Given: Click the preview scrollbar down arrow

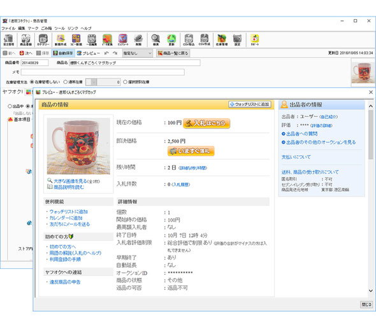Looking at the screenshot, I should coord(371,291).
